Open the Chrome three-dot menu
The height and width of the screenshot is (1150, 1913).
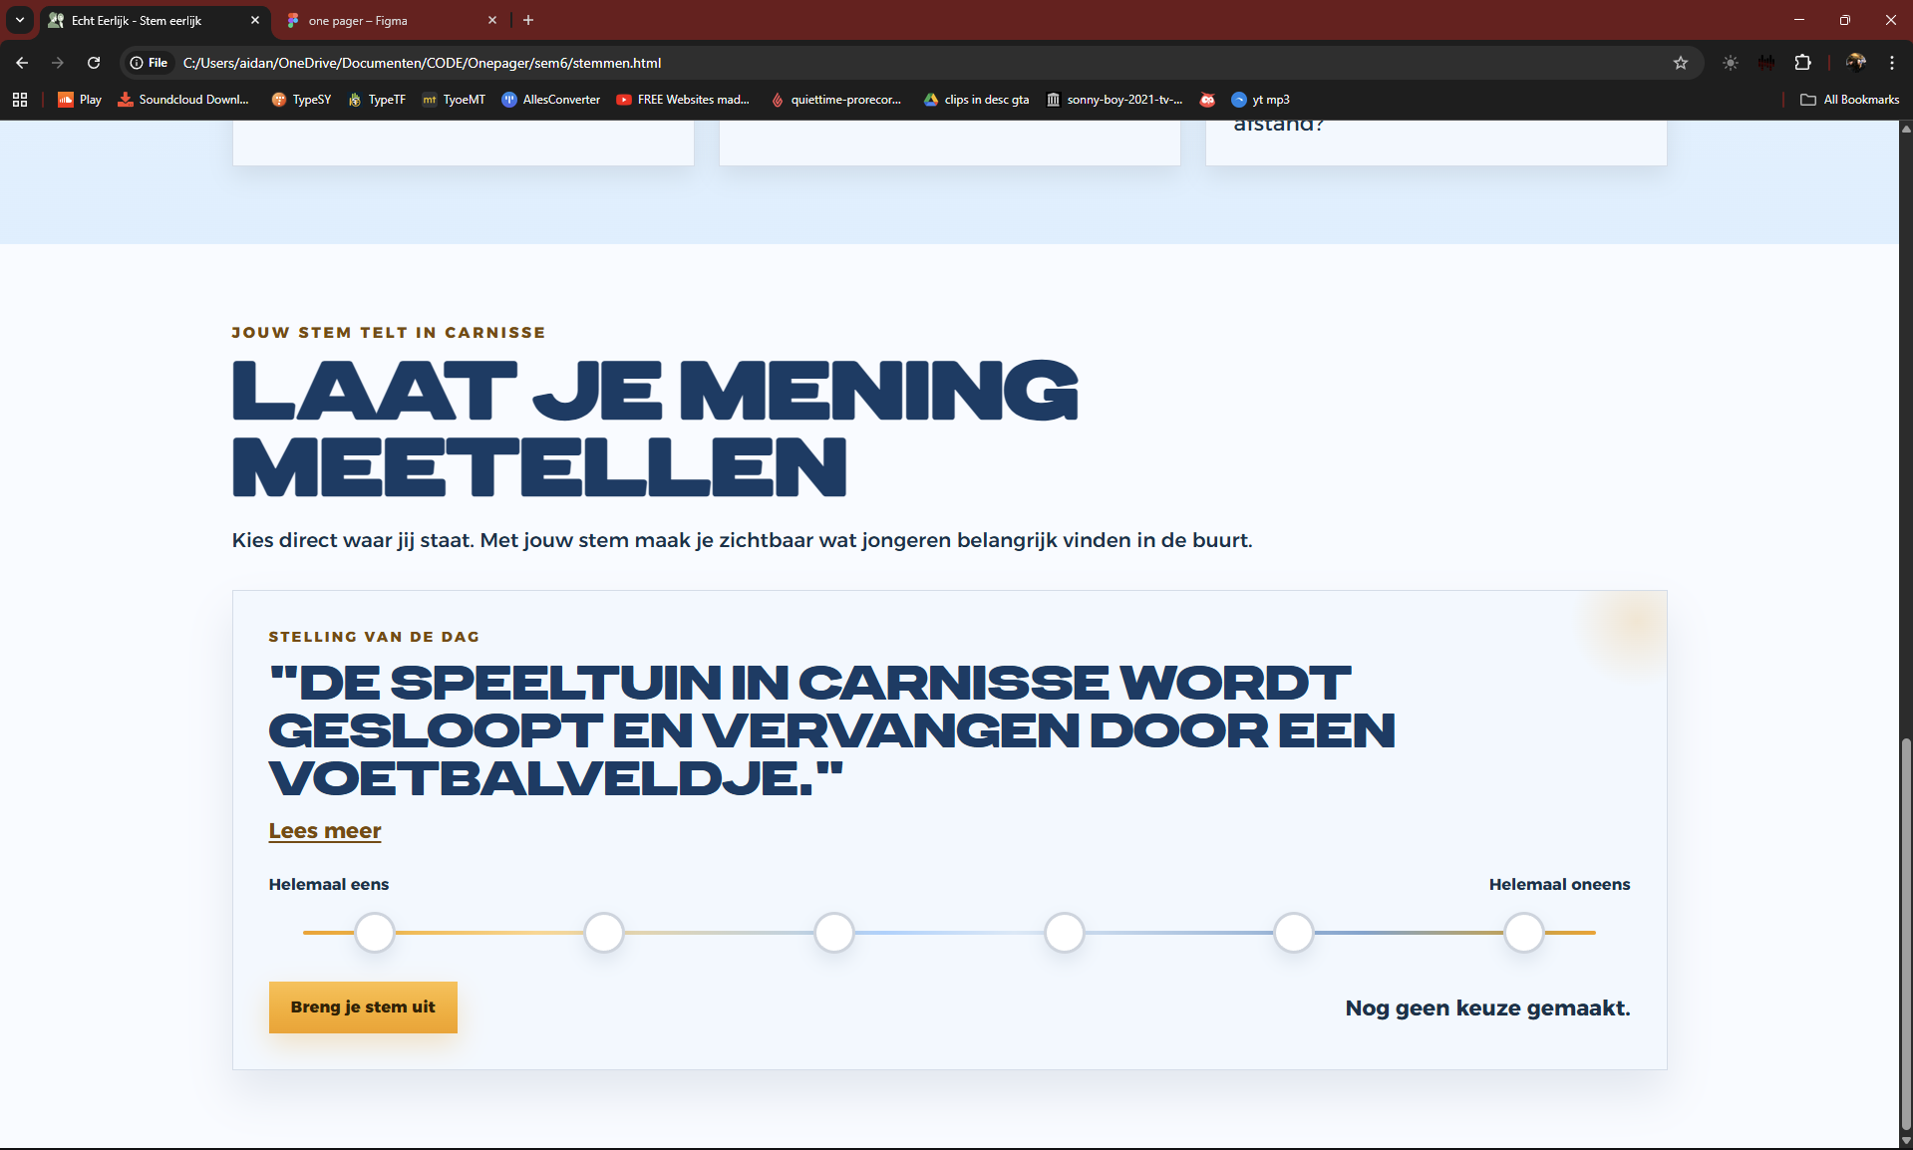1892,62
